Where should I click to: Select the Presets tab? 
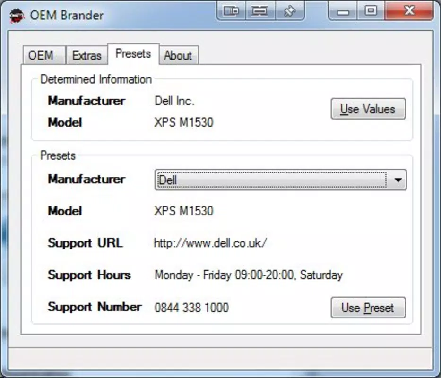click(x=133, y=54)
